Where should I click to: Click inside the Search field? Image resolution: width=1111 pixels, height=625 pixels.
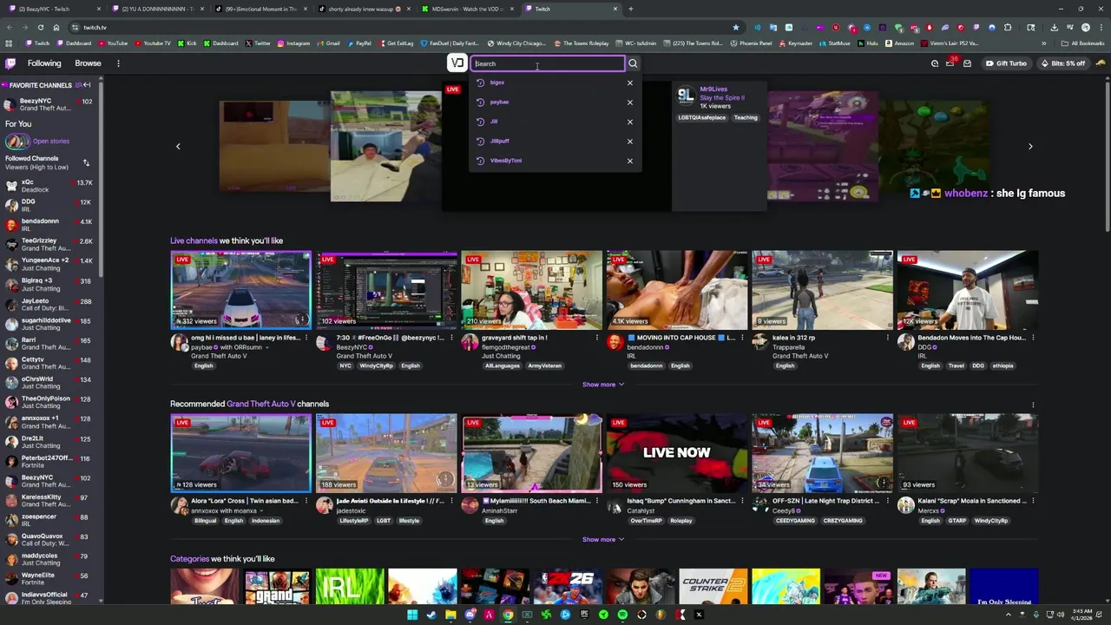coord(547,63)
